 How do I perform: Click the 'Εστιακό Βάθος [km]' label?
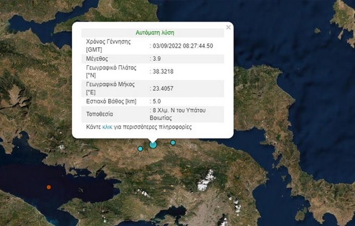coord(111,101)
